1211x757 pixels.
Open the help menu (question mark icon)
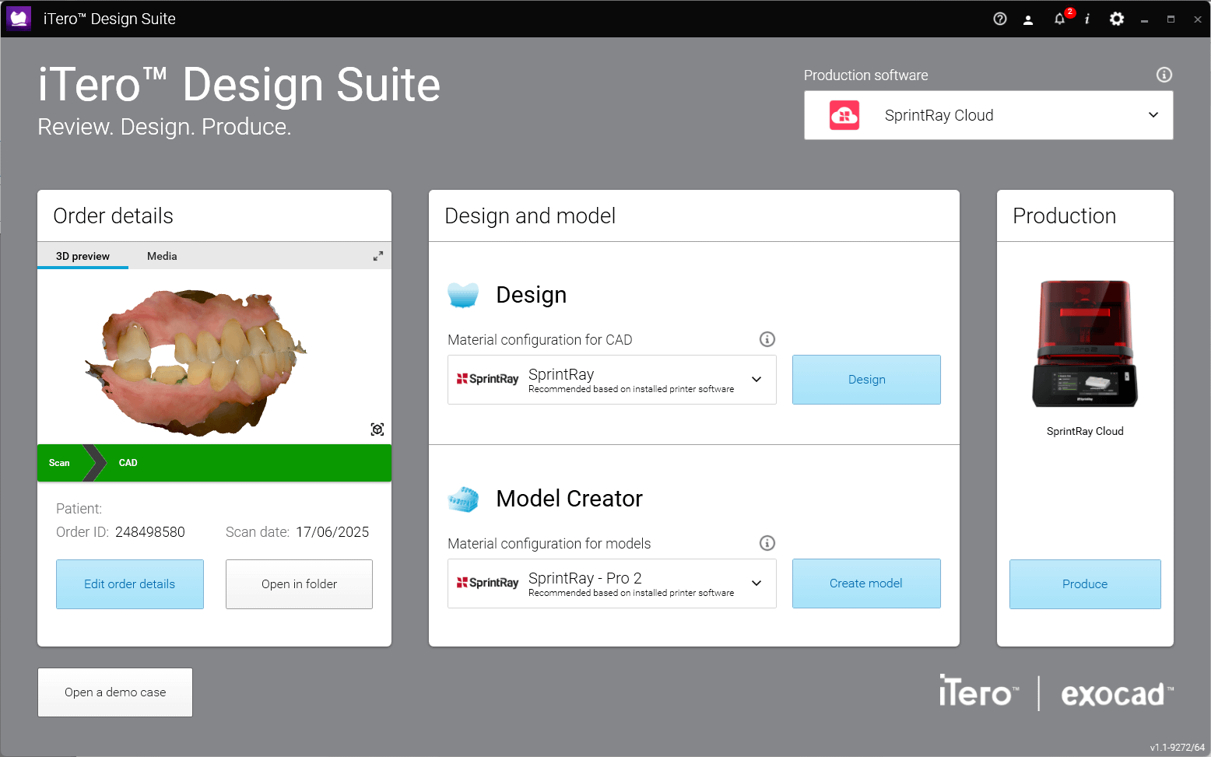pyautogui.click(x=999, y=19)
